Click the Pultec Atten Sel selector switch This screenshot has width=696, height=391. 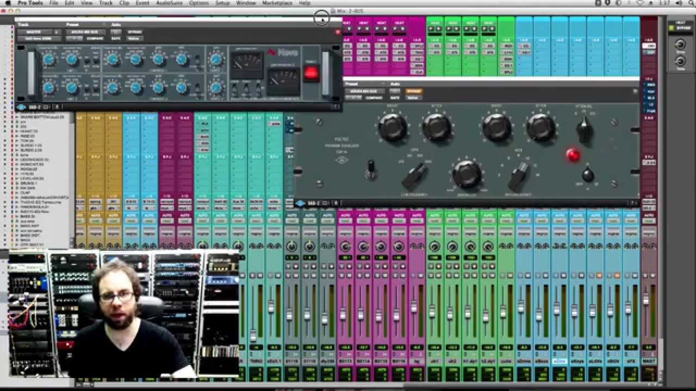[585, 129]
